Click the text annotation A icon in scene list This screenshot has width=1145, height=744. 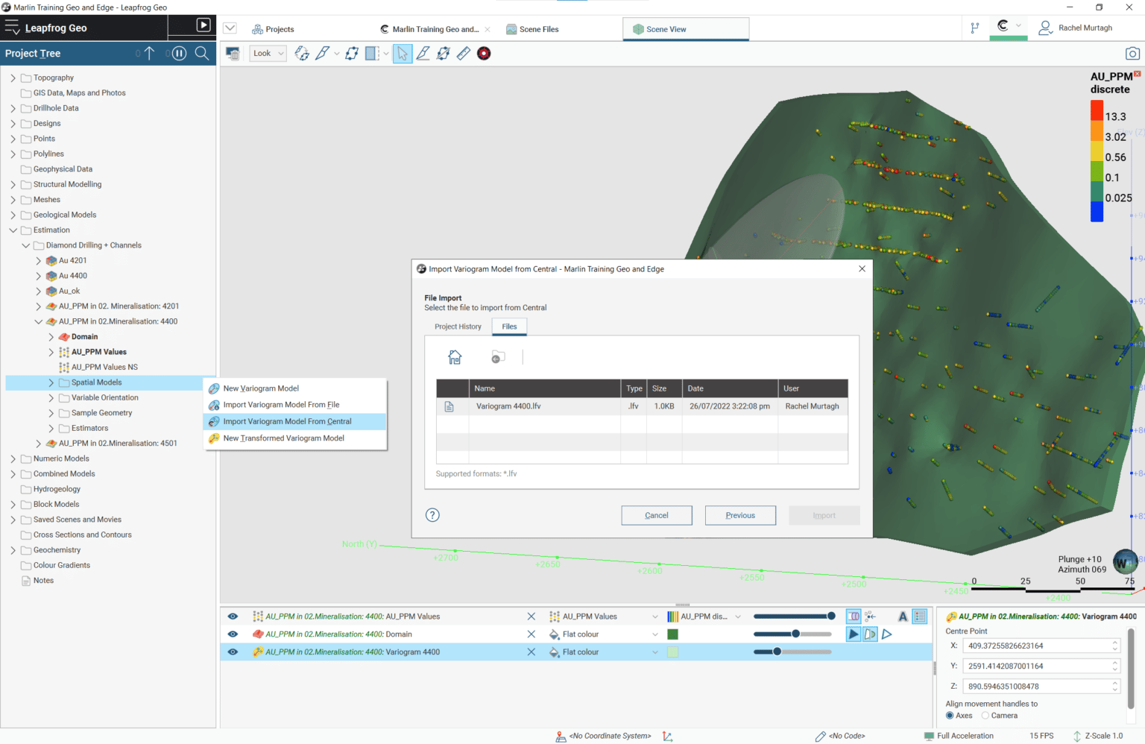coord(903,617)
